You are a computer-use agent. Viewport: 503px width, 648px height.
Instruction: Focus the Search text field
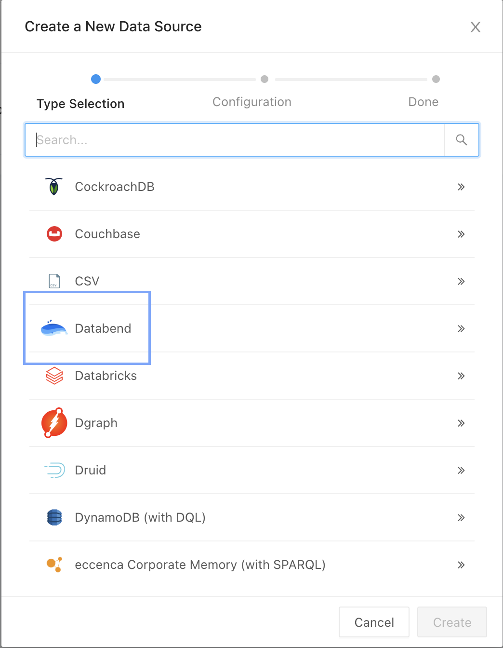click(235, 140)
